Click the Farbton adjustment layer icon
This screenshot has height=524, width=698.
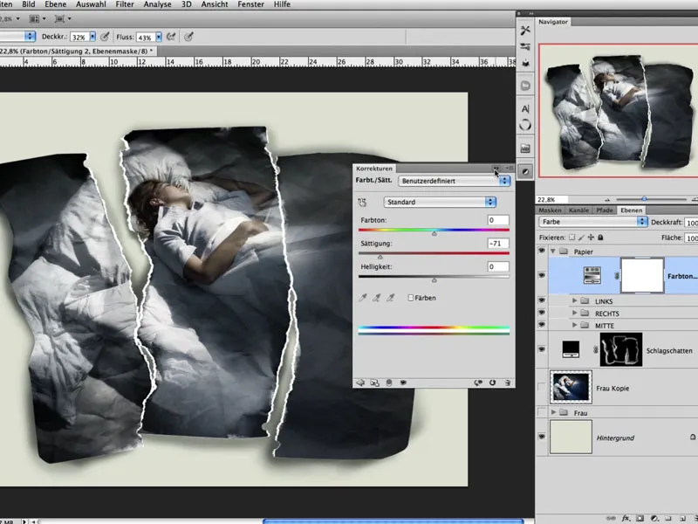click(592, 275)
